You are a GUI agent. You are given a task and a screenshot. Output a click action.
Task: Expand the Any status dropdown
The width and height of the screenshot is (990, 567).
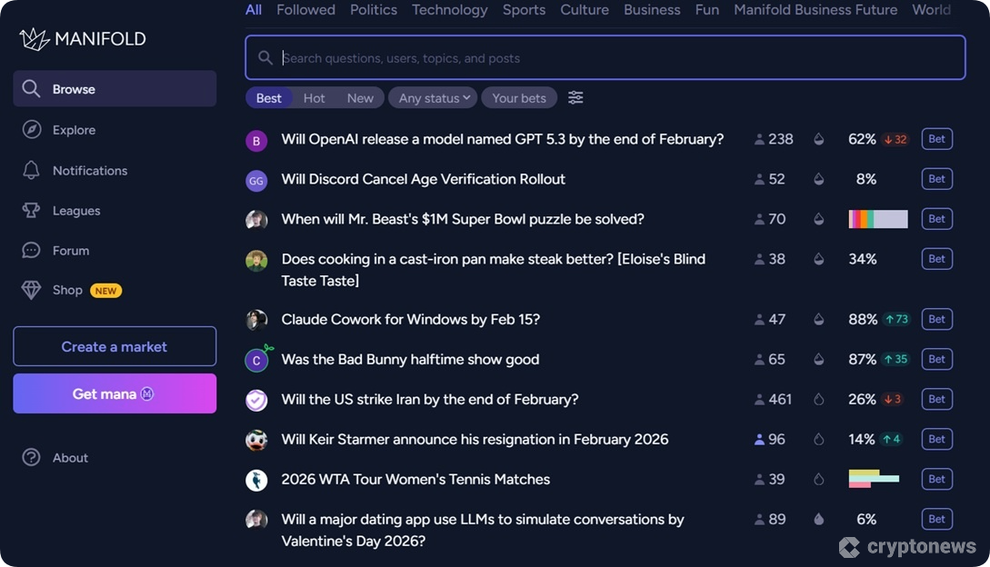(x=433, y=98)
